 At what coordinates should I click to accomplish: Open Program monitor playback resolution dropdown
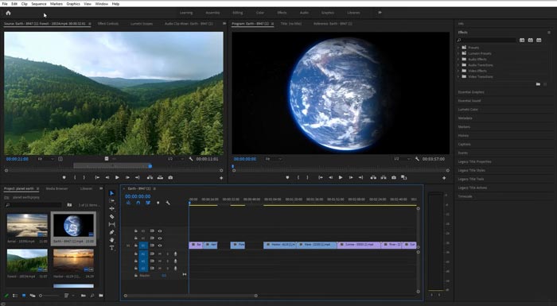click(x=402, y=159)
